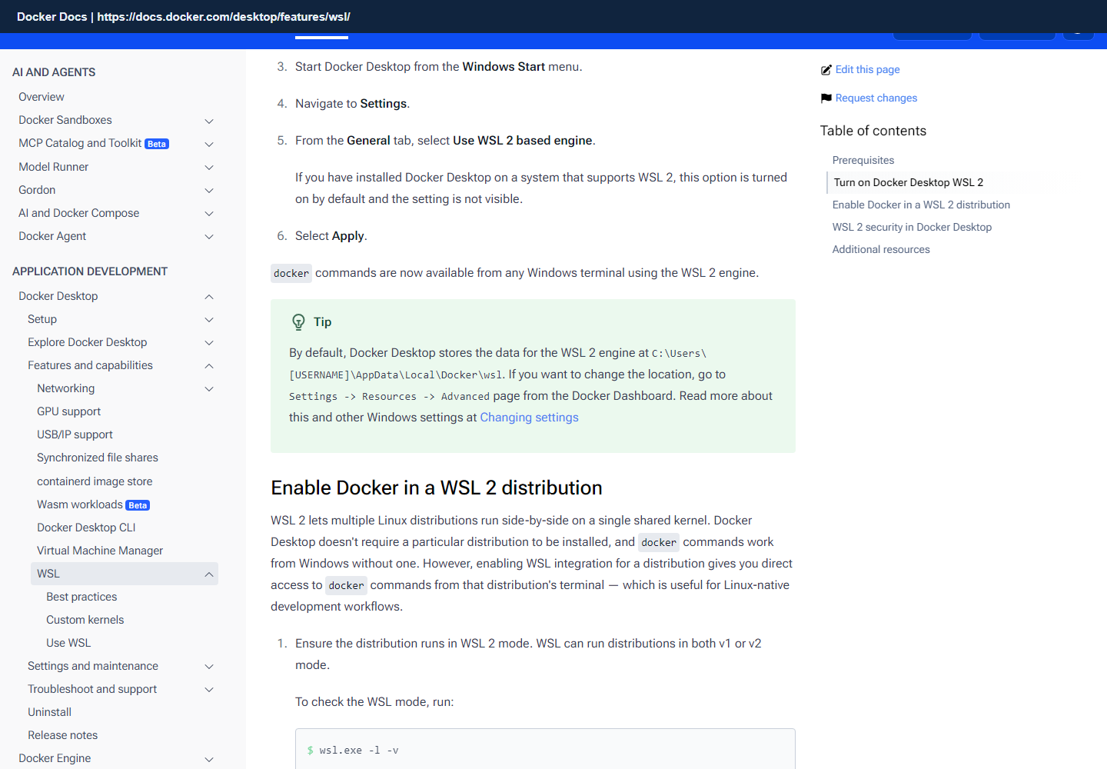Open Wasm workloads in the sidebar
This screenshot has width=1107, height=769.
pyautogui.click(x=80, y=504)
